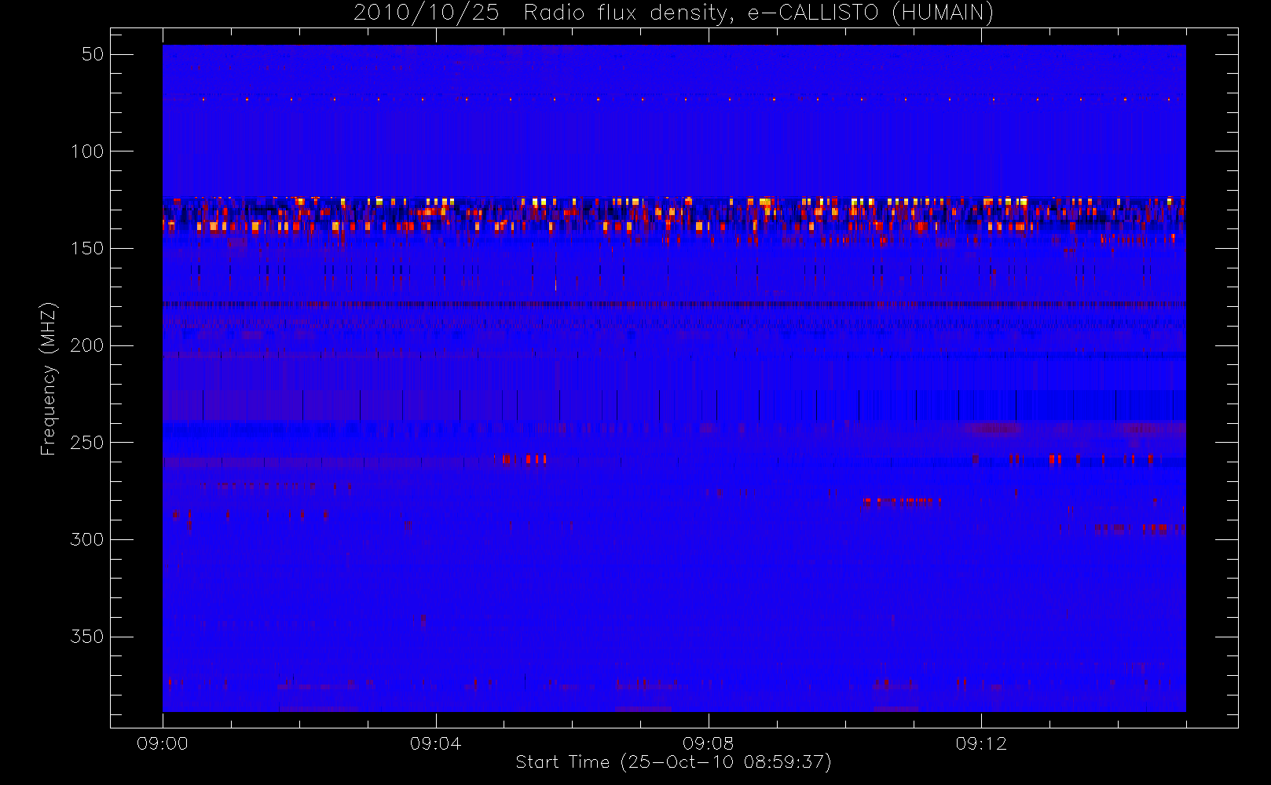The image size is (1271, 785).
Task: Click the 09:08 time tick label
Action: (x=709, y=743)
